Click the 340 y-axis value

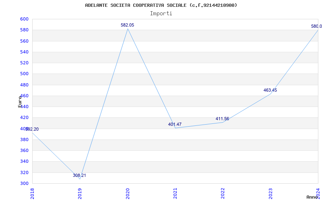[x=24, y=162]
